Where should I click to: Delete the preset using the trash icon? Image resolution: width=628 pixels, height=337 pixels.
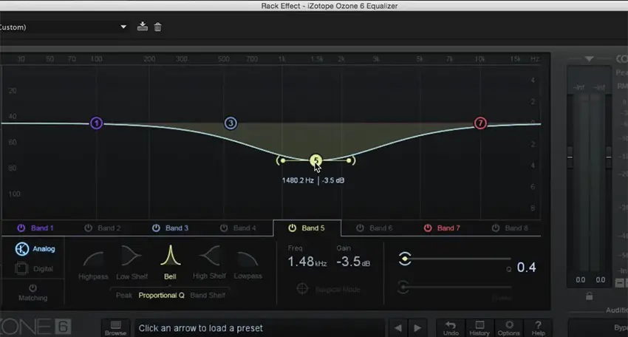tap(158, 27)
